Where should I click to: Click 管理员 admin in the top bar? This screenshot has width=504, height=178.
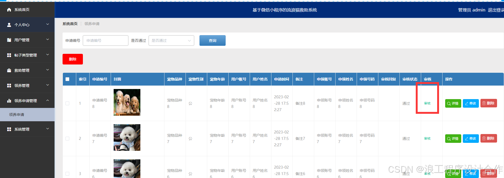coord(472,10)
